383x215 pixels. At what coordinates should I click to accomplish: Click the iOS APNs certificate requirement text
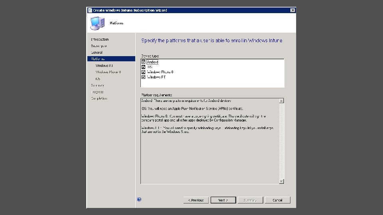(192, 109)
